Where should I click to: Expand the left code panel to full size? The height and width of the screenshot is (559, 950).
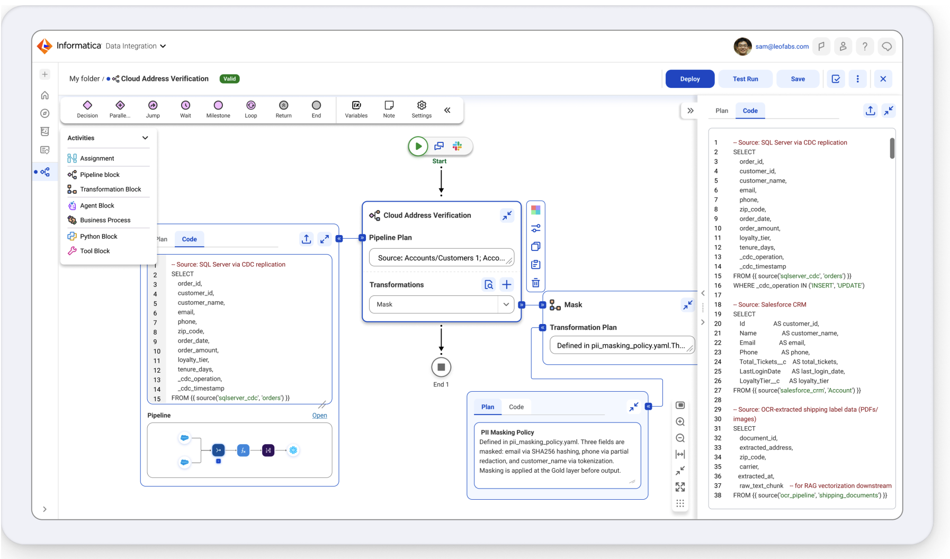click(x=325, y=239)
